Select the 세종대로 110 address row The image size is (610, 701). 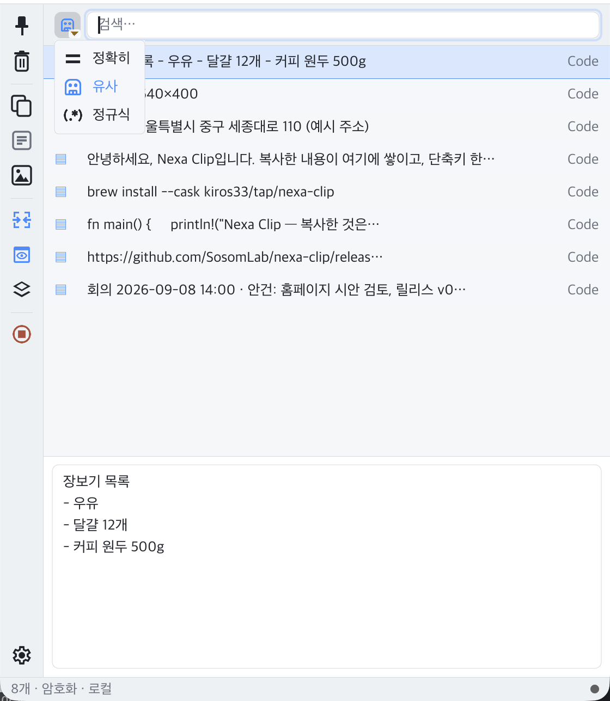(x=327, y=126)
